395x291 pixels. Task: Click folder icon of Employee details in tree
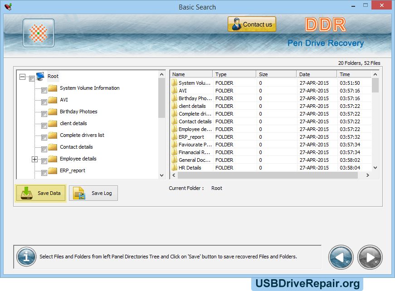pyautogui.click(x=53, y=159)
